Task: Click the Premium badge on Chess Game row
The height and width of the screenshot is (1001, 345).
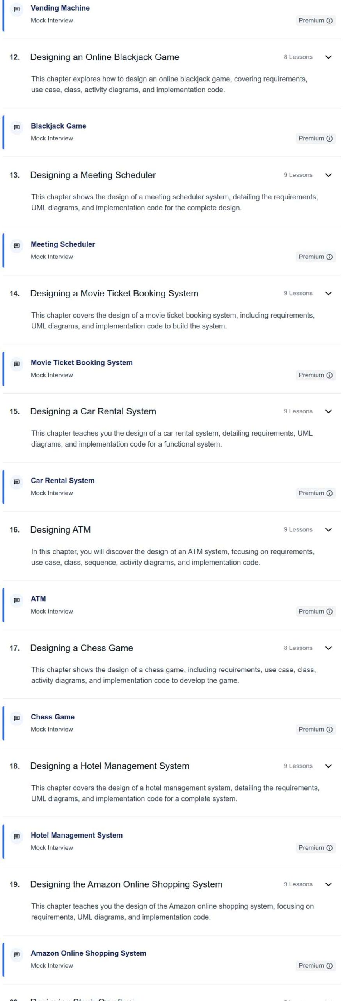Action: point(315,730)
